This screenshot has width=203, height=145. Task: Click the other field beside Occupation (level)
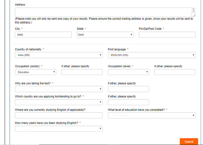(175, 72)
